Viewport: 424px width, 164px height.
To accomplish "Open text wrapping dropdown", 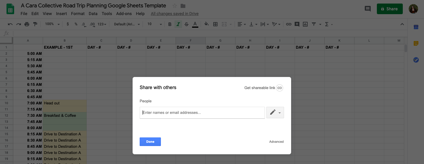I will point(265,24).
